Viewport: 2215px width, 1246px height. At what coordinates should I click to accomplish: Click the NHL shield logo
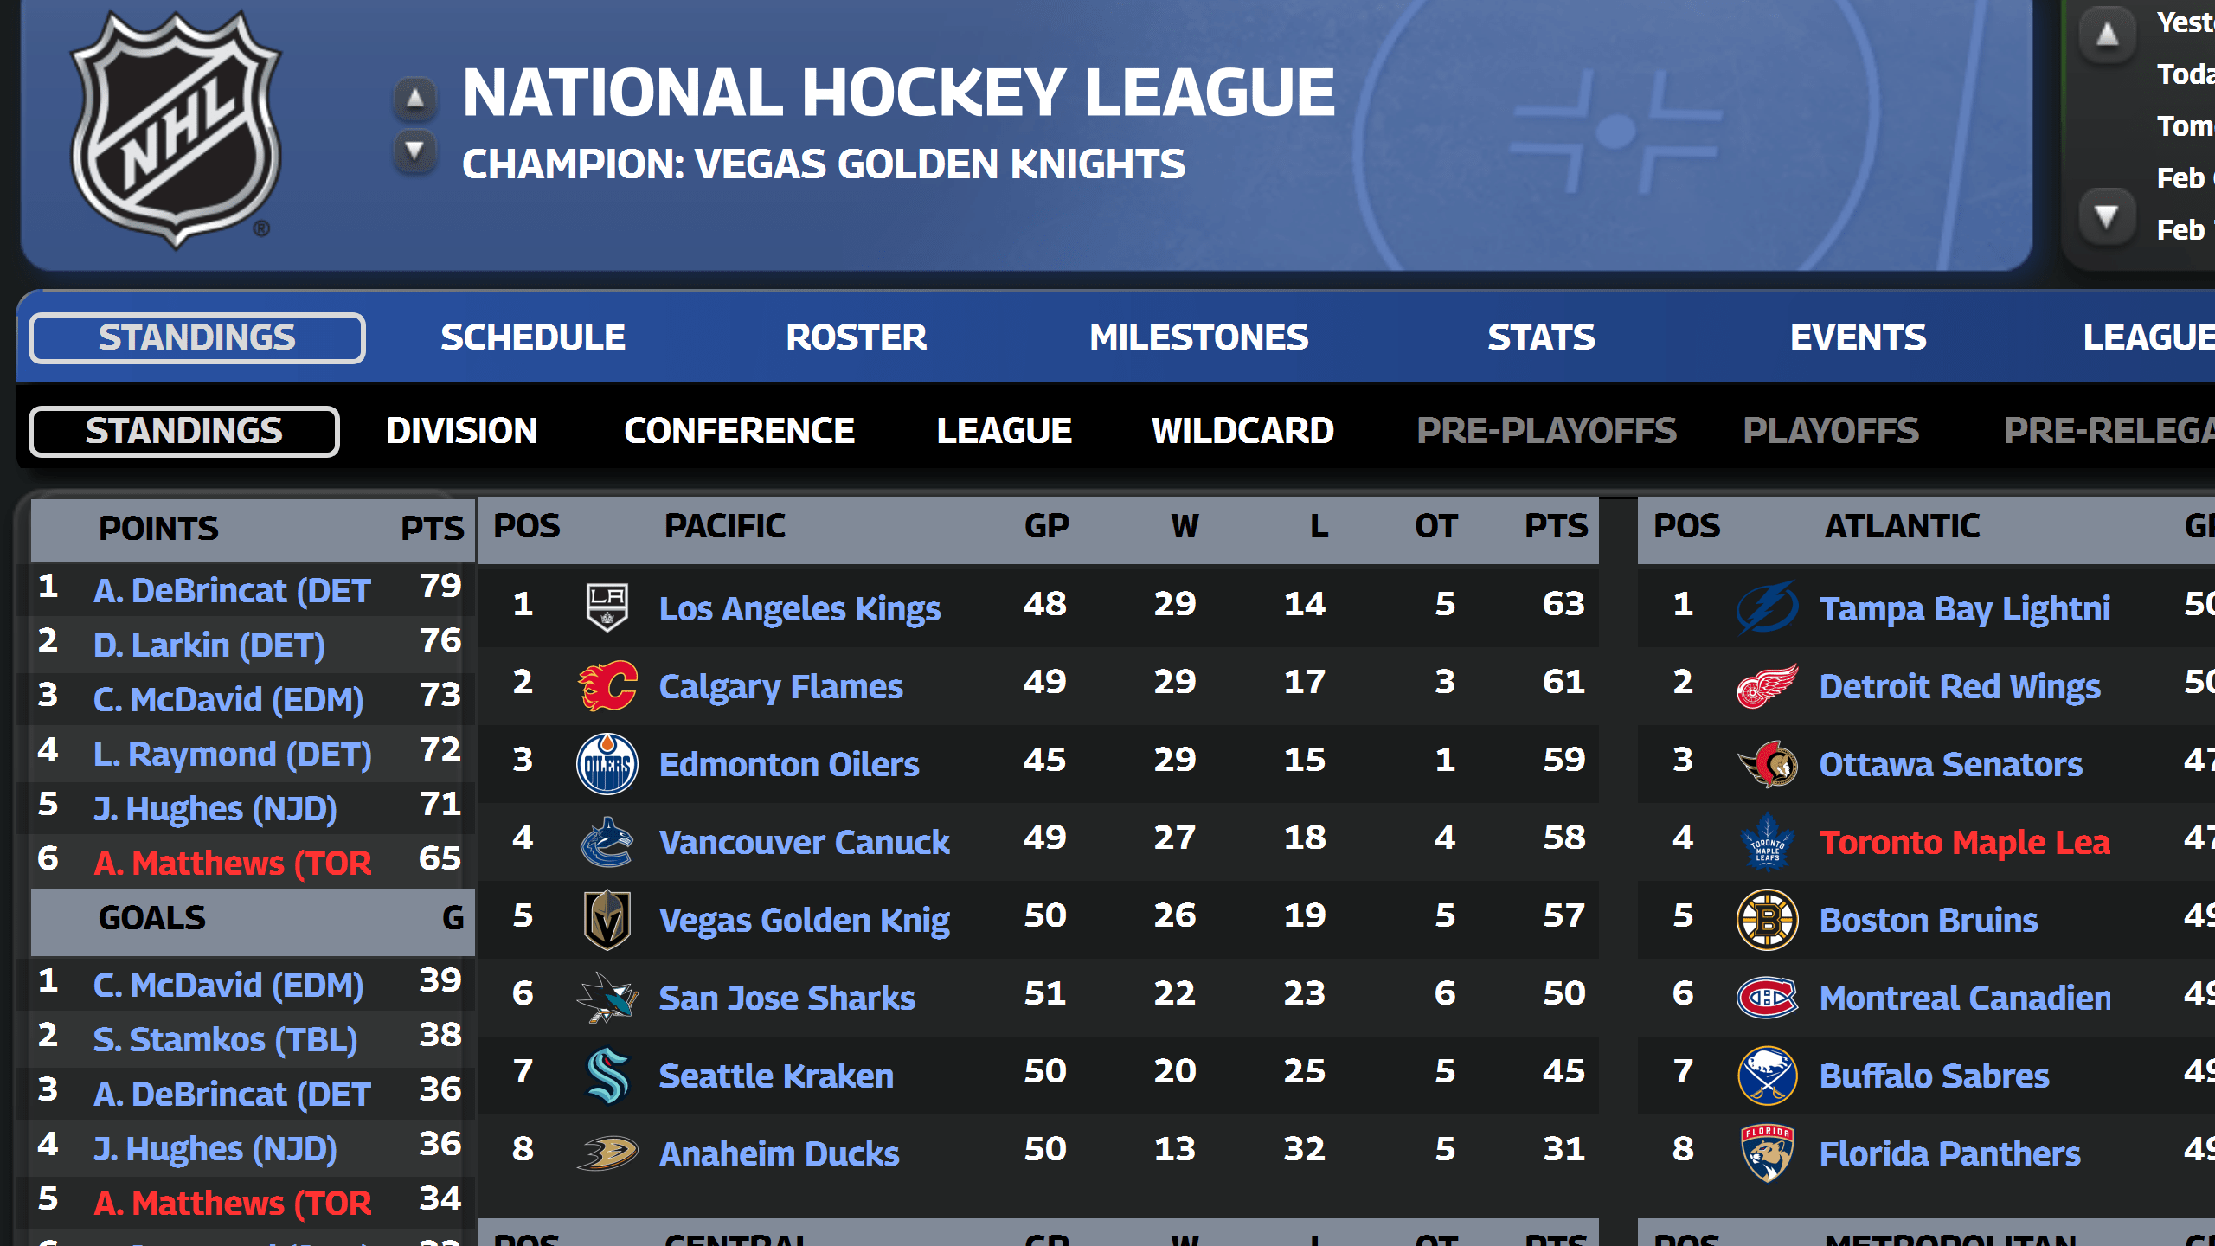coord(177,130)
